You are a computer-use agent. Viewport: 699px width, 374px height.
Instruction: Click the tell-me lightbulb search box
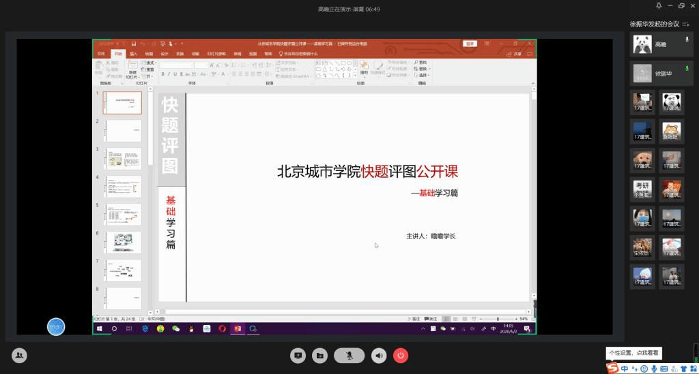click(298, 54)
